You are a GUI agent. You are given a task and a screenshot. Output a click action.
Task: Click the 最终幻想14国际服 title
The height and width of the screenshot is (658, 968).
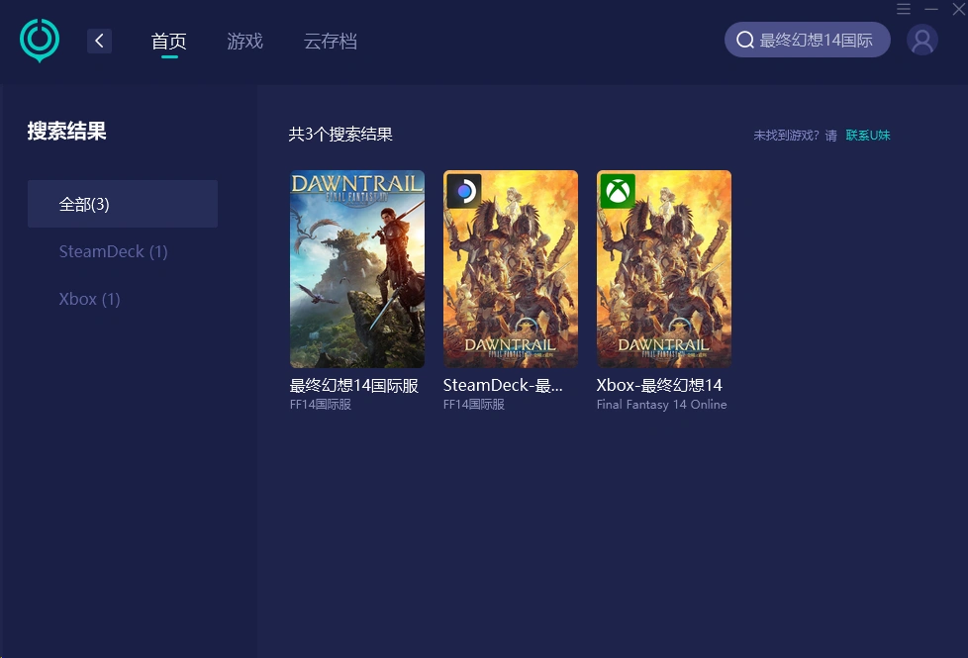tap(354, 385)
